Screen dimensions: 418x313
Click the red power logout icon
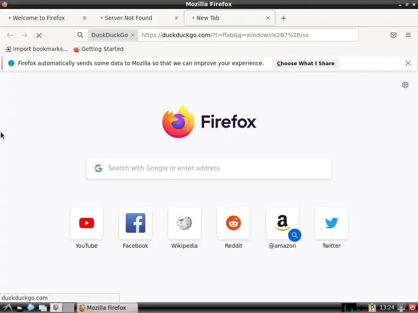coord(412,308)
